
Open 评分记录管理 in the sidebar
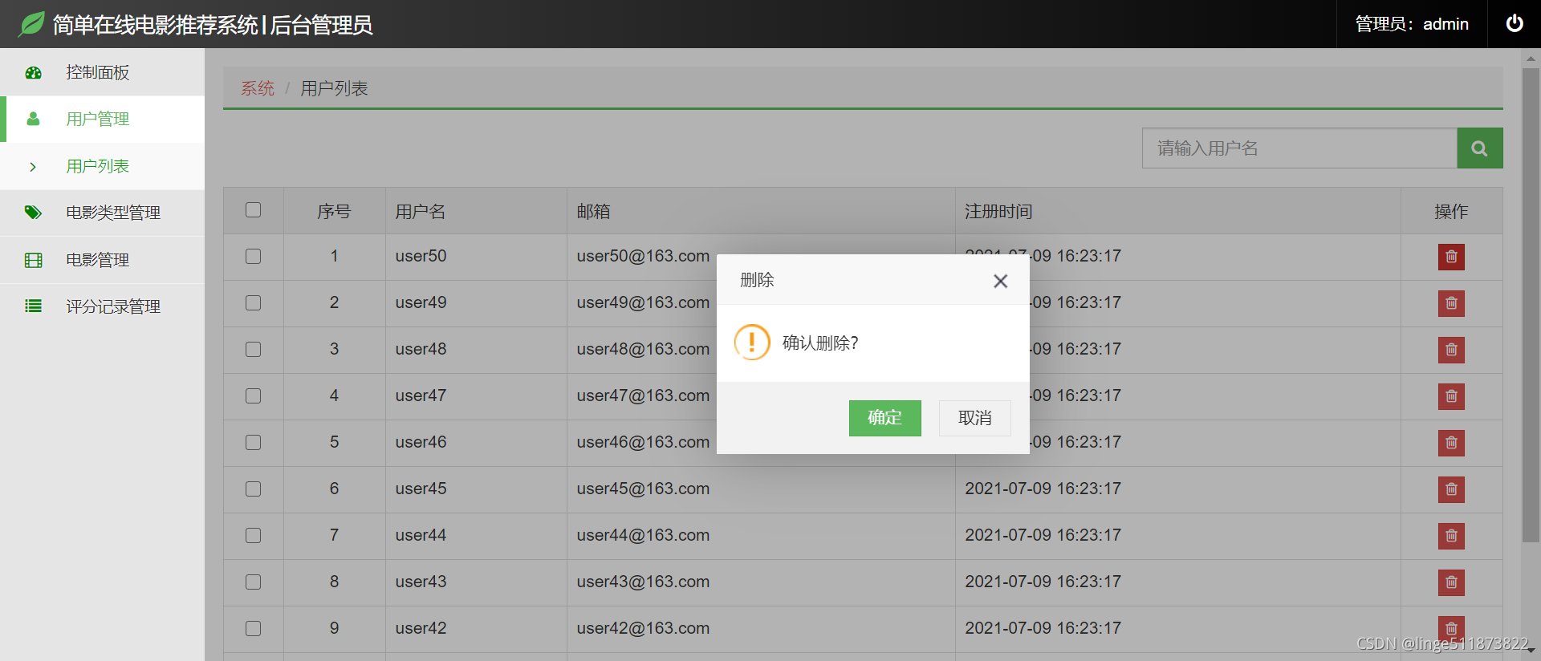(102, 306)
